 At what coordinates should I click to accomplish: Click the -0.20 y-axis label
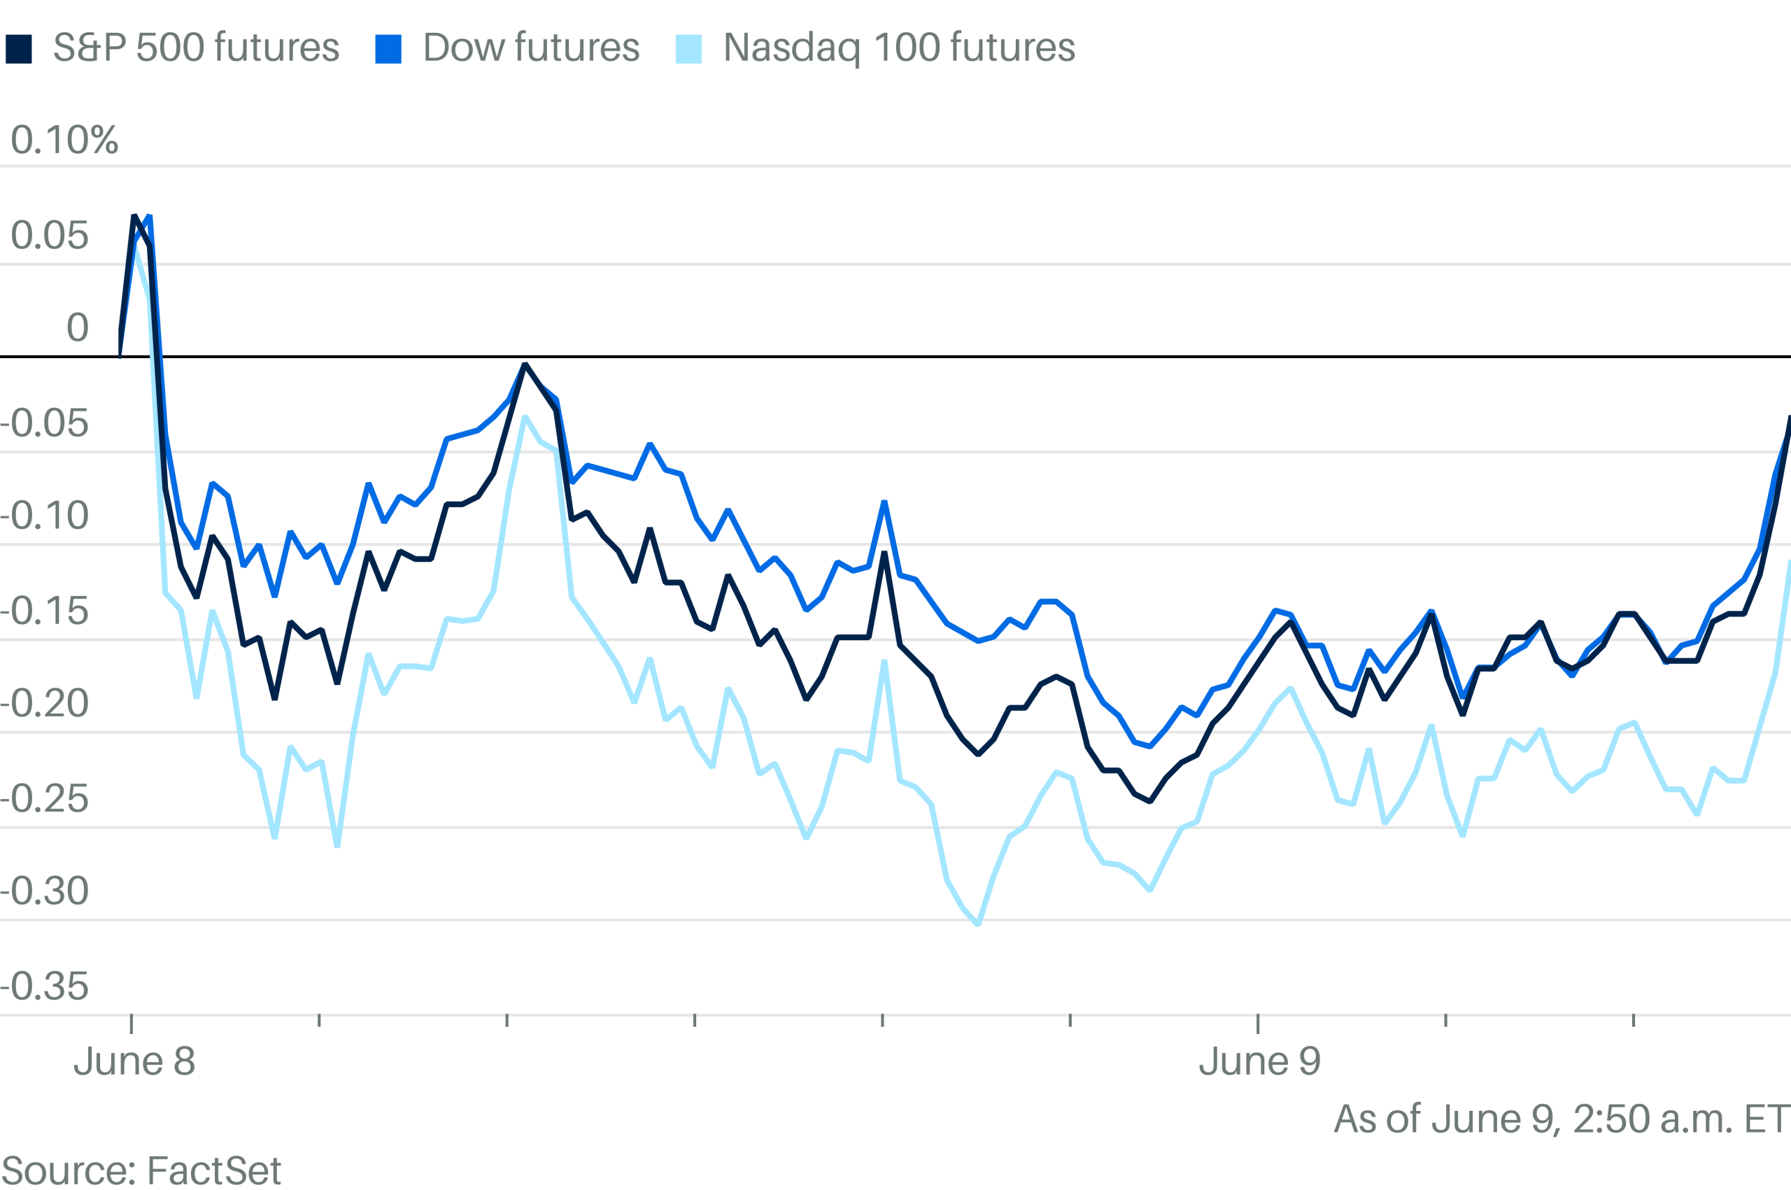coord(44,704)
